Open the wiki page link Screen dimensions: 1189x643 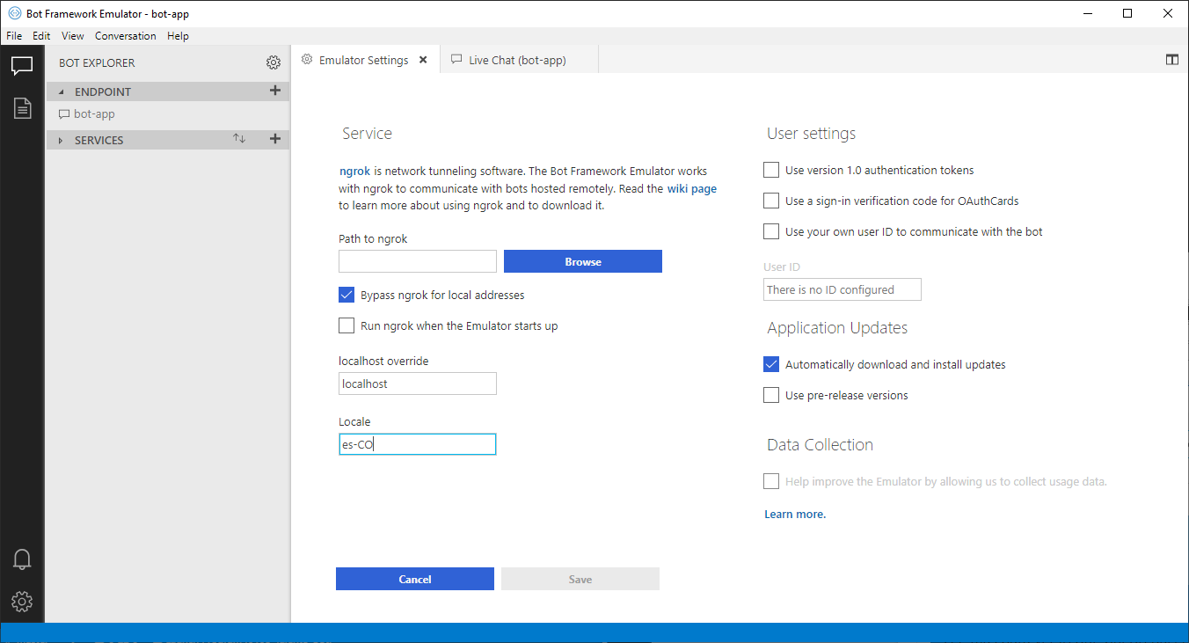[692, 188]
